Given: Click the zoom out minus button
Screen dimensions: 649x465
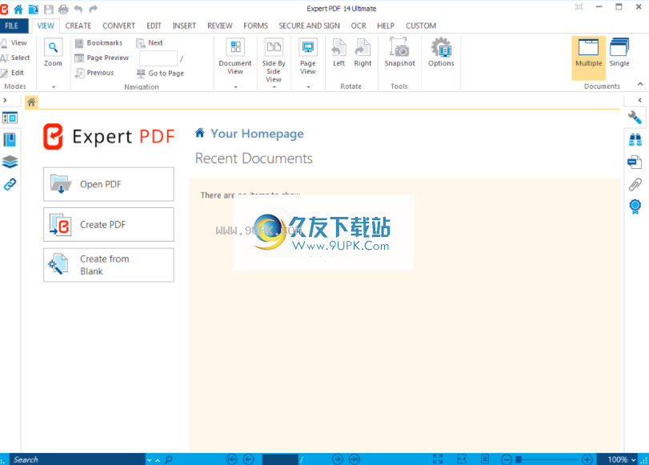Looking at the screenshot, I should pyautogui.click(x=507, y=459).
